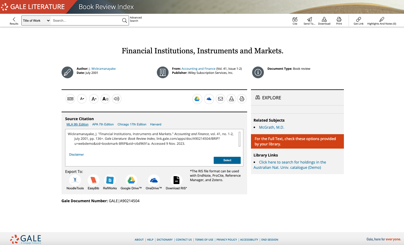The width and height of the screenshot is (404, 245).
Task: Send article to Google Drive from the document toolbar
Action: click(x=197, y=99)
